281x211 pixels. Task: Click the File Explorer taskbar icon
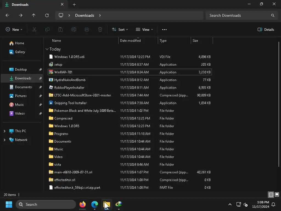pyautogui.click(x=107, y=204)
